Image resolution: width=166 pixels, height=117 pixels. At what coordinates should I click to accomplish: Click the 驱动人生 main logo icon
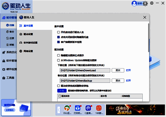click(6, 6)
